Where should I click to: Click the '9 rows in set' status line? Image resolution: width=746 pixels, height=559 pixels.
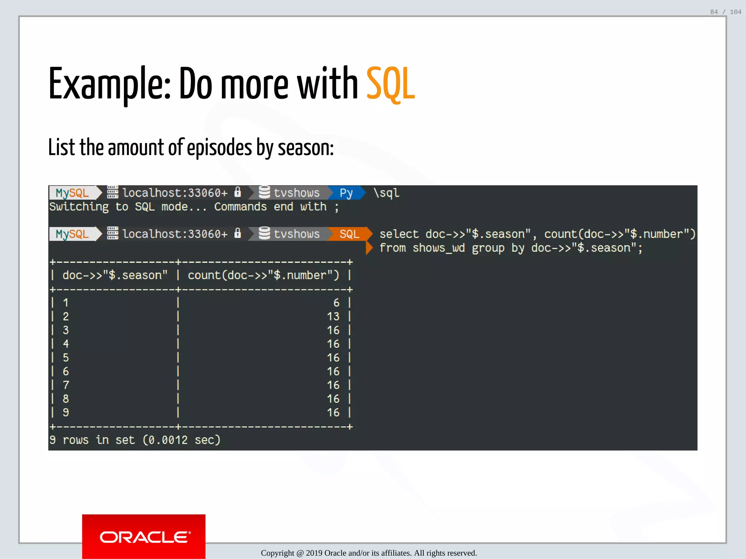click(135, 440)
